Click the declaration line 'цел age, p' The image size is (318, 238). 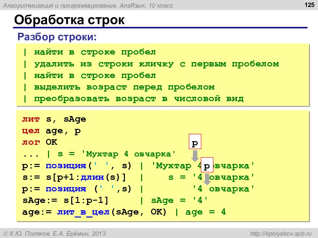point(52,131)
